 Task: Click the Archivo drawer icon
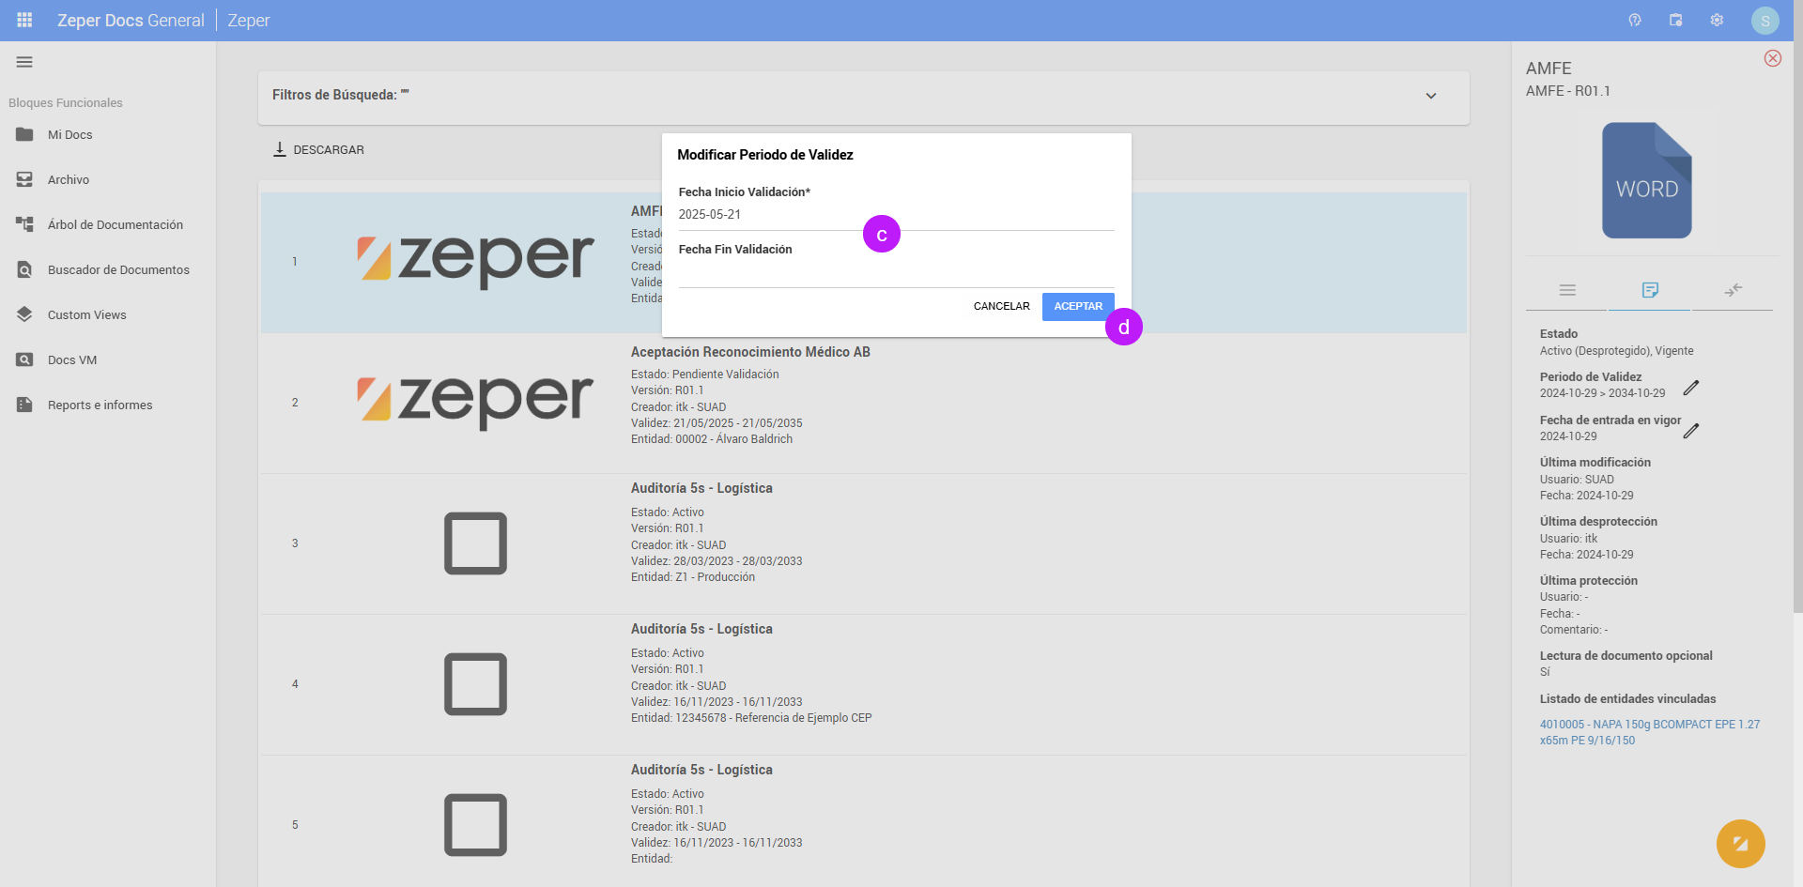tap(24, 179)
